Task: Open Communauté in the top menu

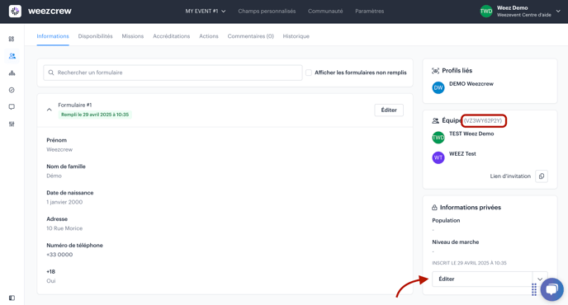Action: (325, 12)
